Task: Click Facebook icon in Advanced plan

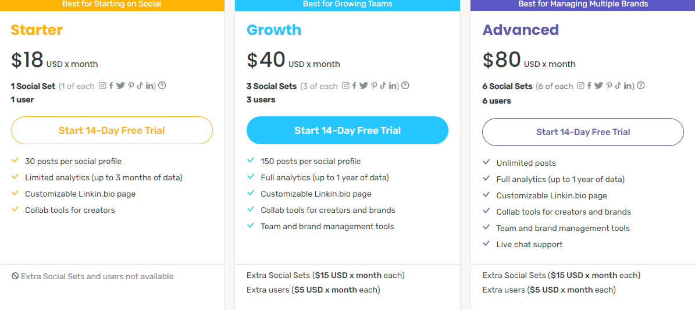Action: click(x=590, y=85)
